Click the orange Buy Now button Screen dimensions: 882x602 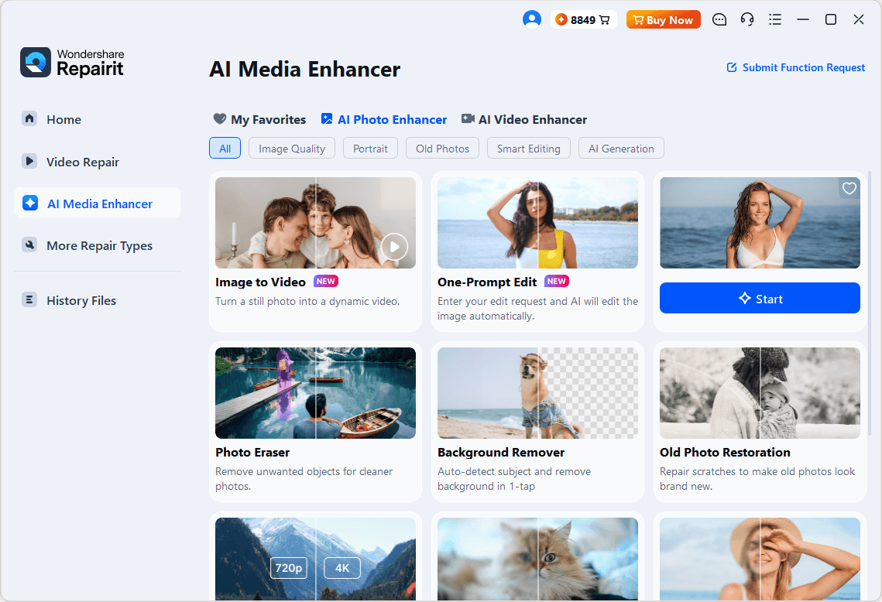(663, 19)
